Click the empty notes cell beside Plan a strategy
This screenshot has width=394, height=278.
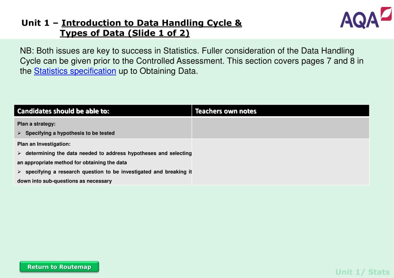click(281, 128)
